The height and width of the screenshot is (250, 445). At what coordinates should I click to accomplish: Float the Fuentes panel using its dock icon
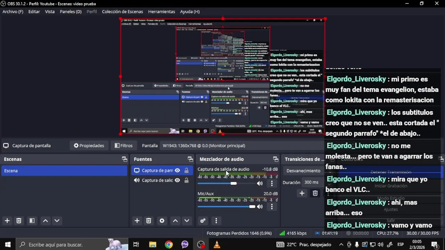(190, 159)
